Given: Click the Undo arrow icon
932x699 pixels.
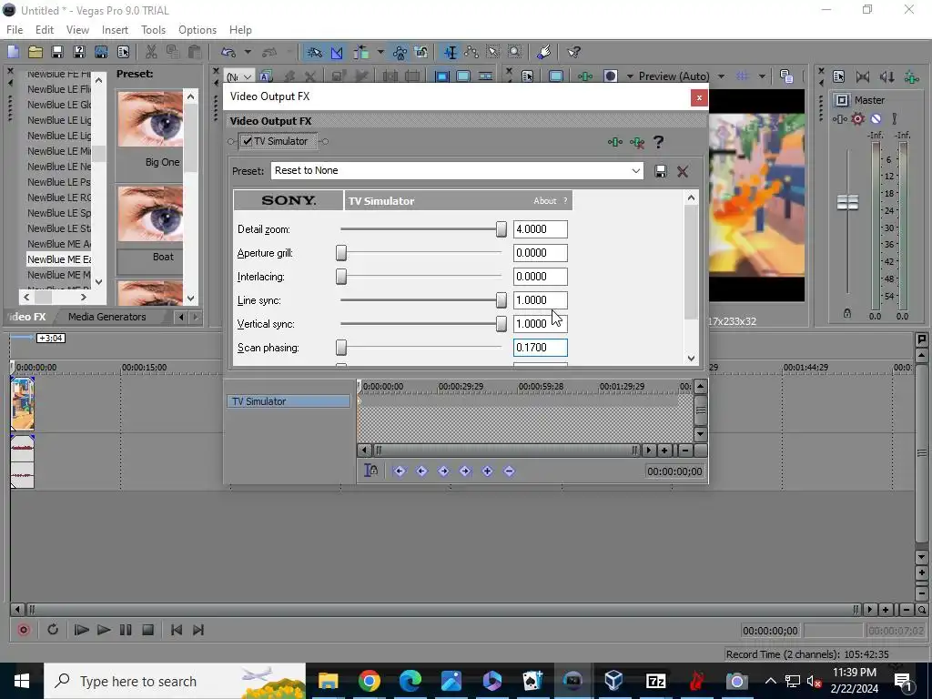Looking at the screenshot, I should tap(228, 52).
